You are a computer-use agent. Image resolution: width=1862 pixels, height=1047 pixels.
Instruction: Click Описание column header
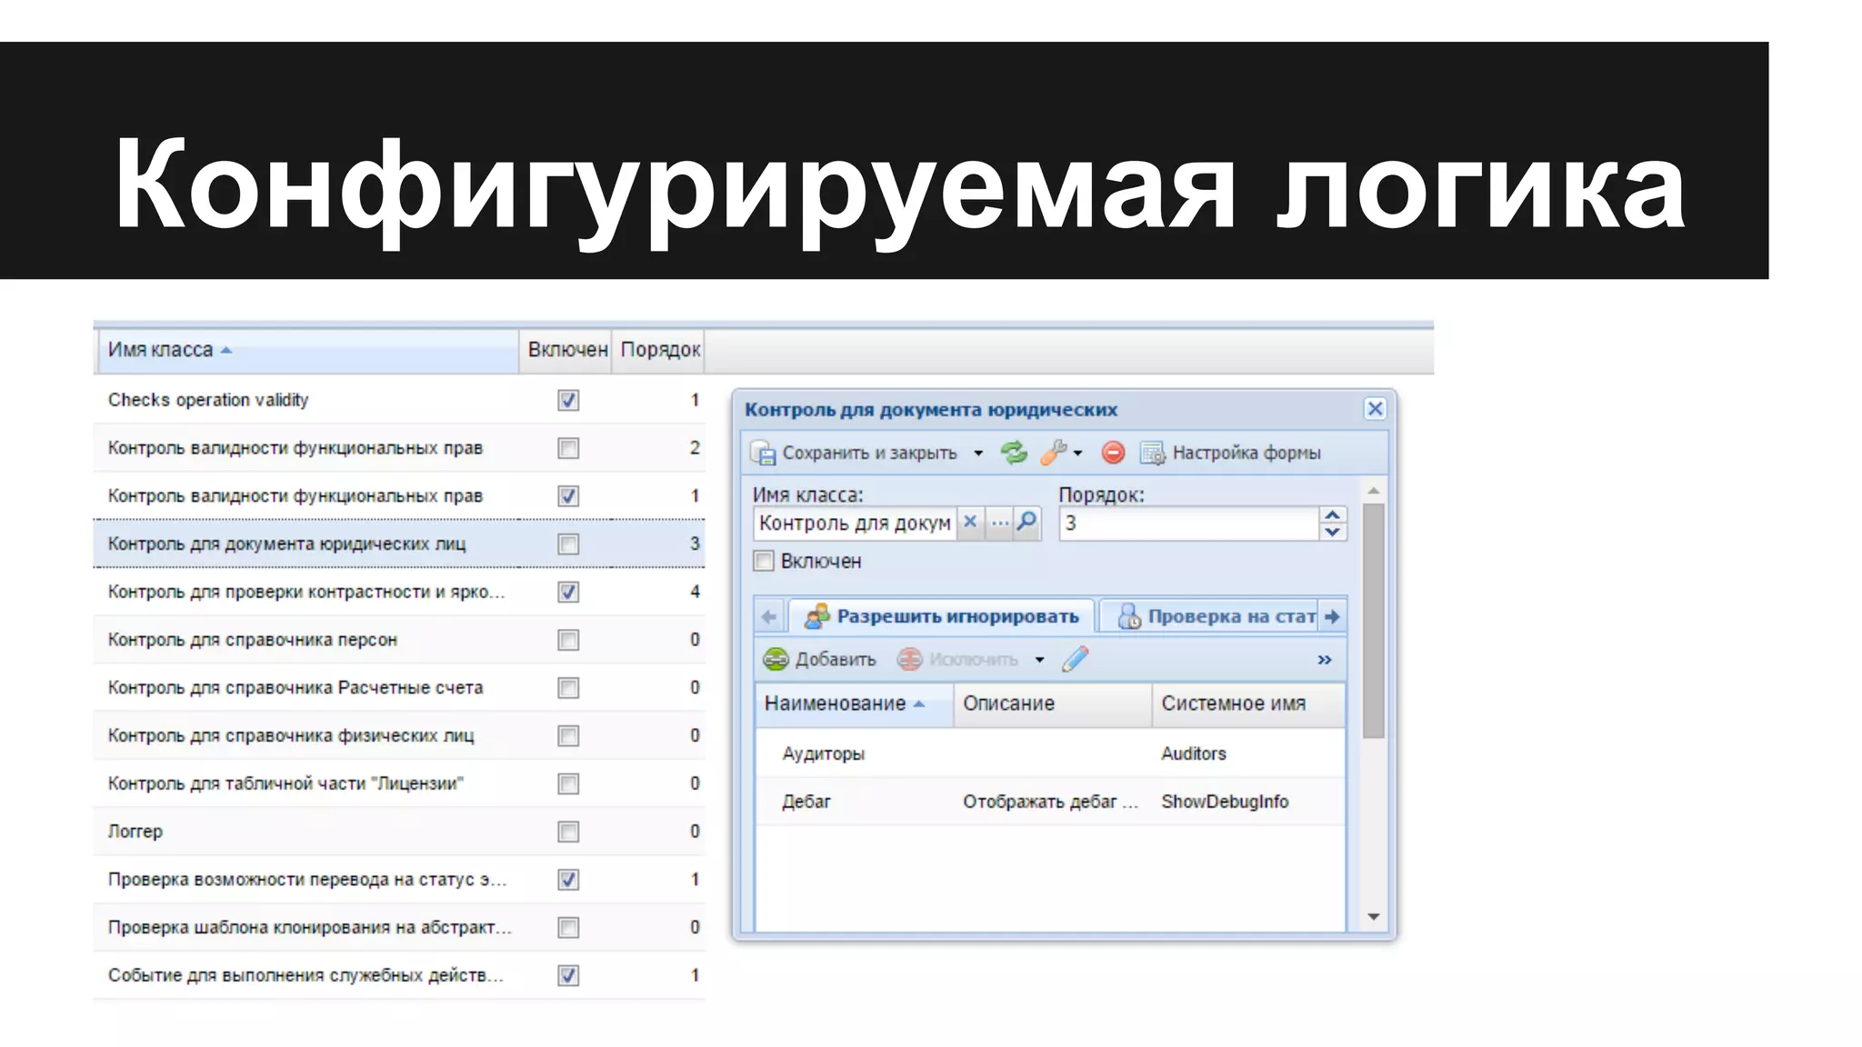[x=1052, y=703]
